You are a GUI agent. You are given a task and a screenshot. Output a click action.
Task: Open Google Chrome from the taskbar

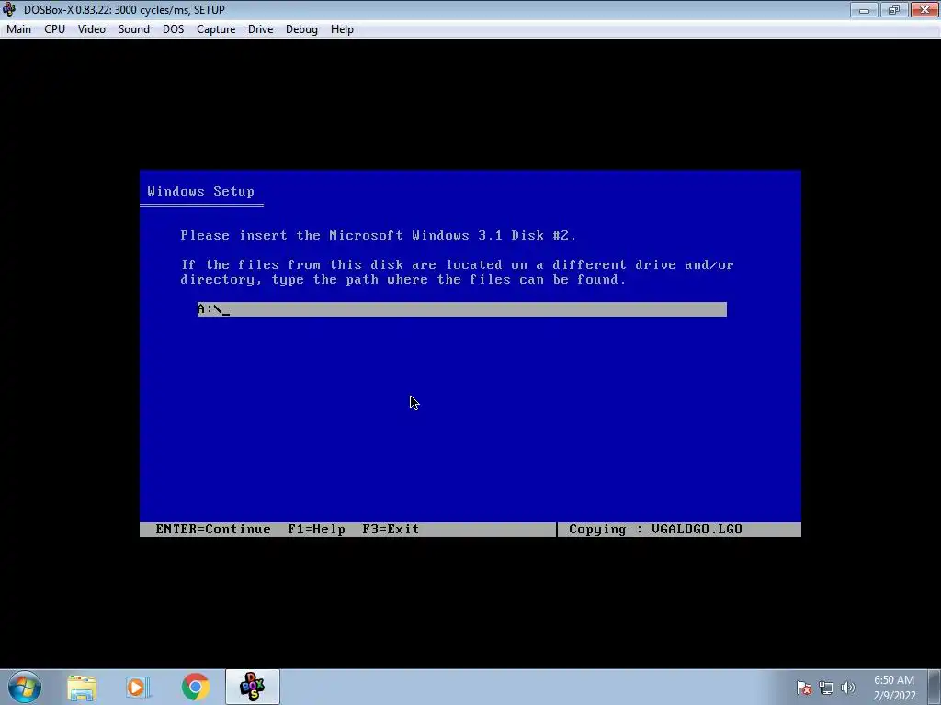click(195, 688)
